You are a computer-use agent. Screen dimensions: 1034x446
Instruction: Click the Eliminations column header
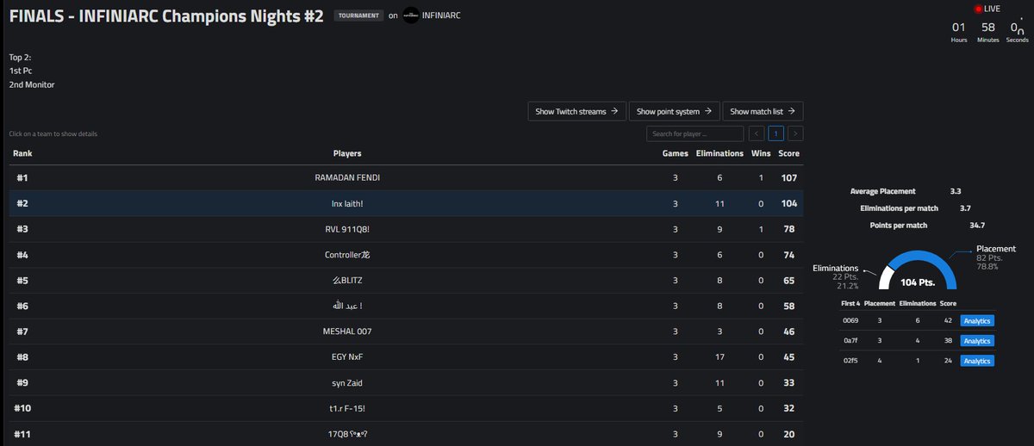point(719,153)
